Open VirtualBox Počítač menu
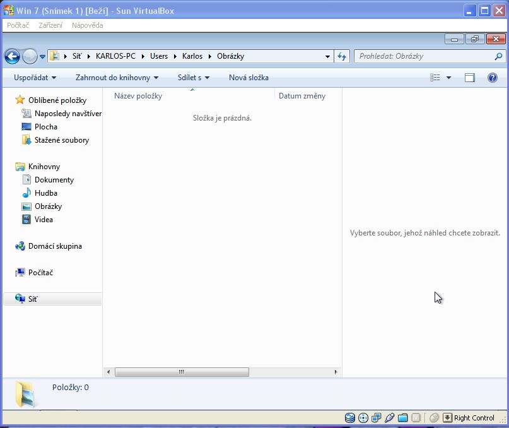 (x=18, y=25)
